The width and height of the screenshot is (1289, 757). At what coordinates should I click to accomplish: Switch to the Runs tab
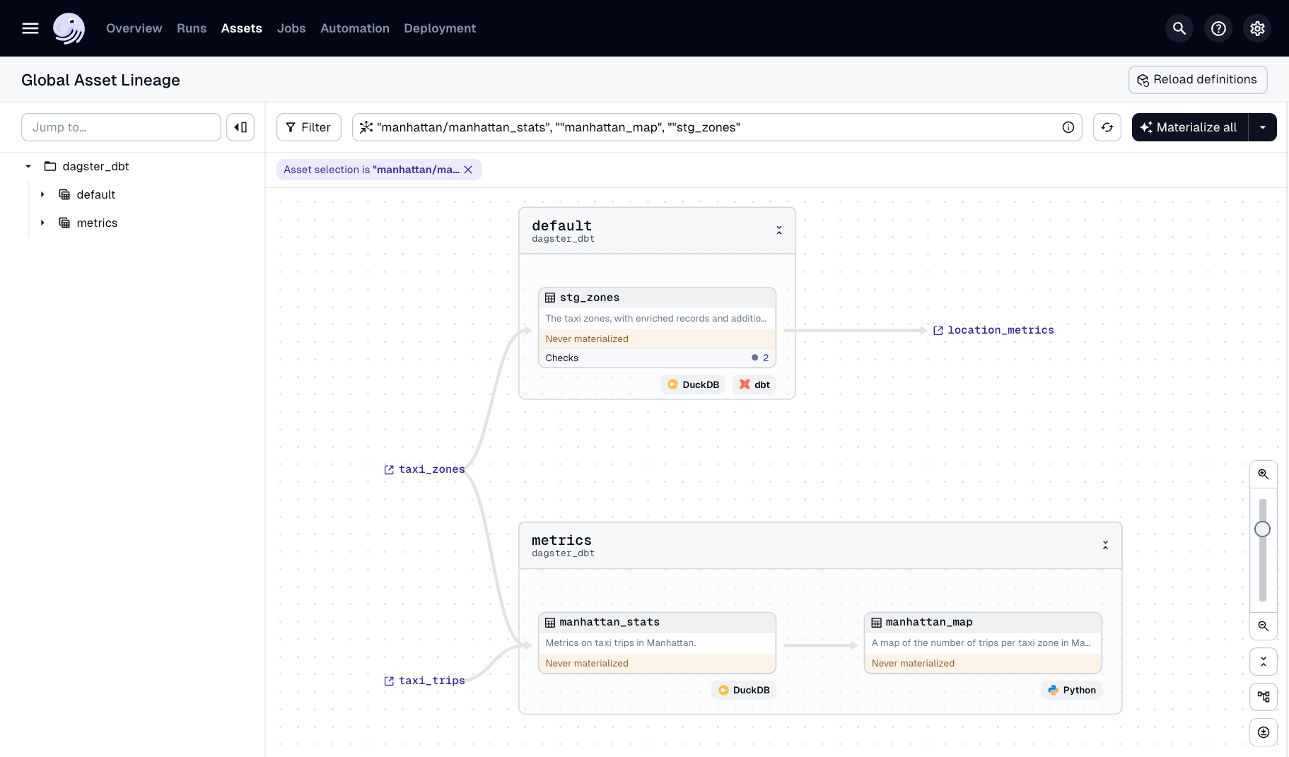tap(192, 28)
